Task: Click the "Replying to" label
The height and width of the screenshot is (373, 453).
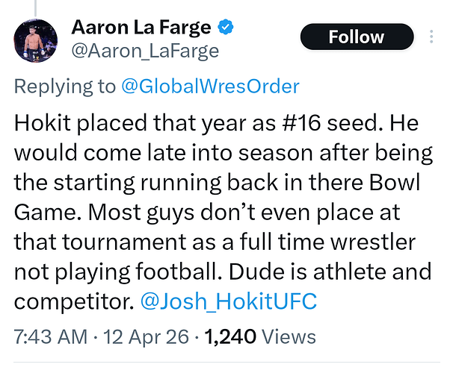Action: click(65, 86)
